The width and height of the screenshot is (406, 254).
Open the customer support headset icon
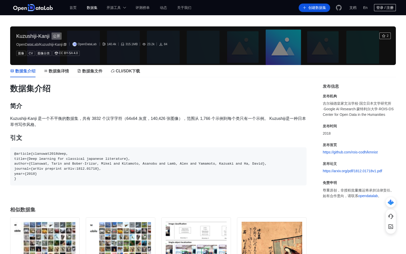point(391,216)
